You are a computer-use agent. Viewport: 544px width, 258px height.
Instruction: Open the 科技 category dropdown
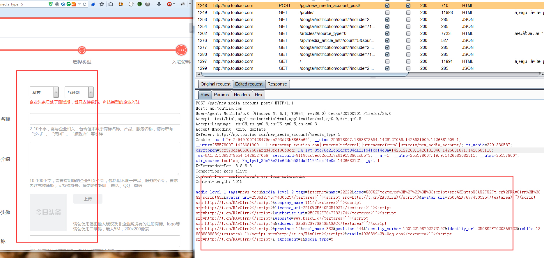[x=44, y=92]
